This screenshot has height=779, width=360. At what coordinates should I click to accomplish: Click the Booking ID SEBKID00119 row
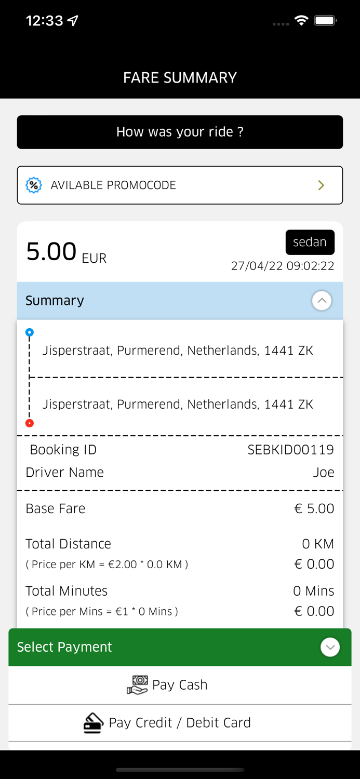[x=180, y=449]
